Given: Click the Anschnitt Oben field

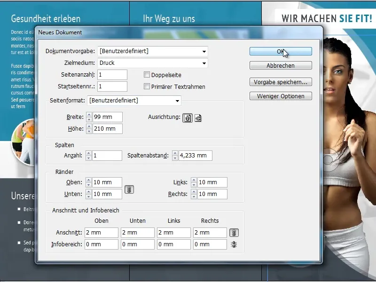Looking at the screenshot, I should (102, 233).
